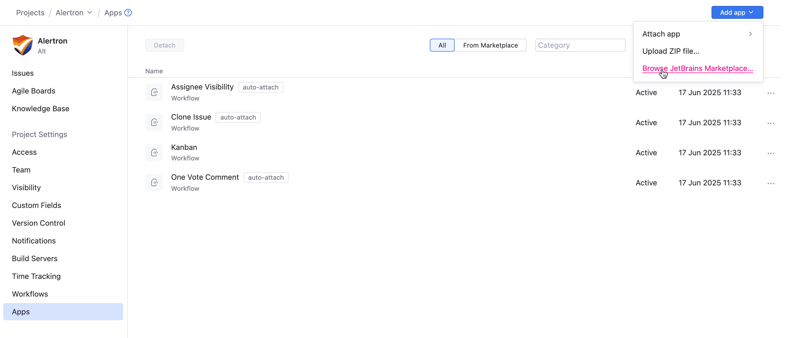
Task: Open the ellipsis menu for One Vote Comment
Action: click(x=771, y=183)
